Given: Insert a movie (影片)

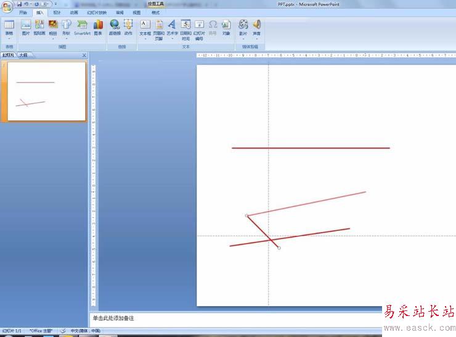Looking at the screenshot, I should [243, 28].
